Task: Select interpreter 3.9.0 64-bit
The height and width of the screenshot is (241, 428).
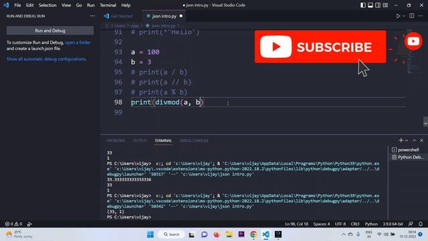Action: pos(393,224)
